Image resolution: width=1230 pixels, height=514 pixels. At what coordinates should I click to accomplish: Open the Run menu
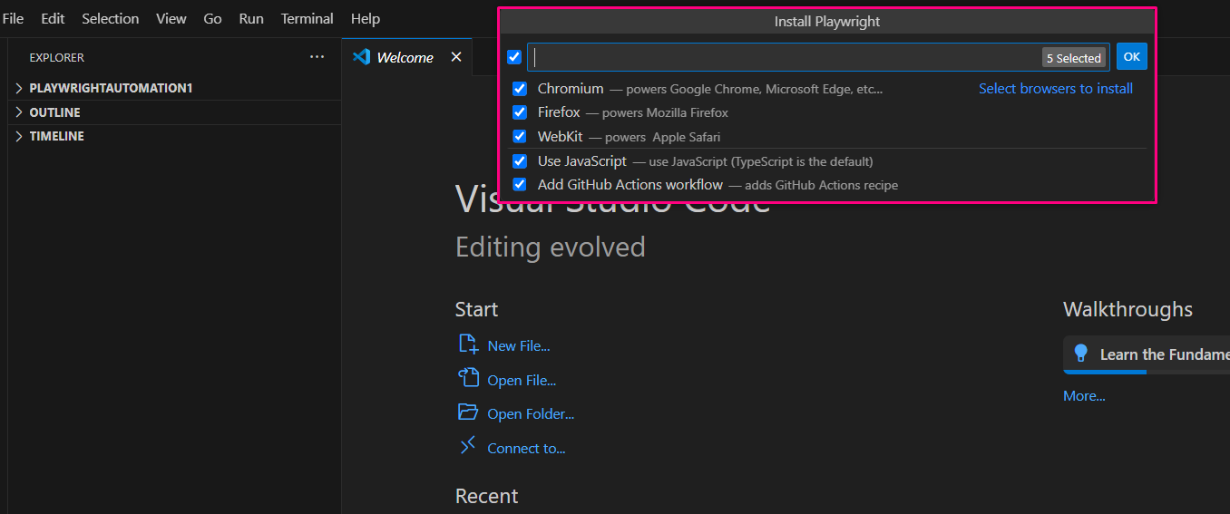click(x=251, y=18)
